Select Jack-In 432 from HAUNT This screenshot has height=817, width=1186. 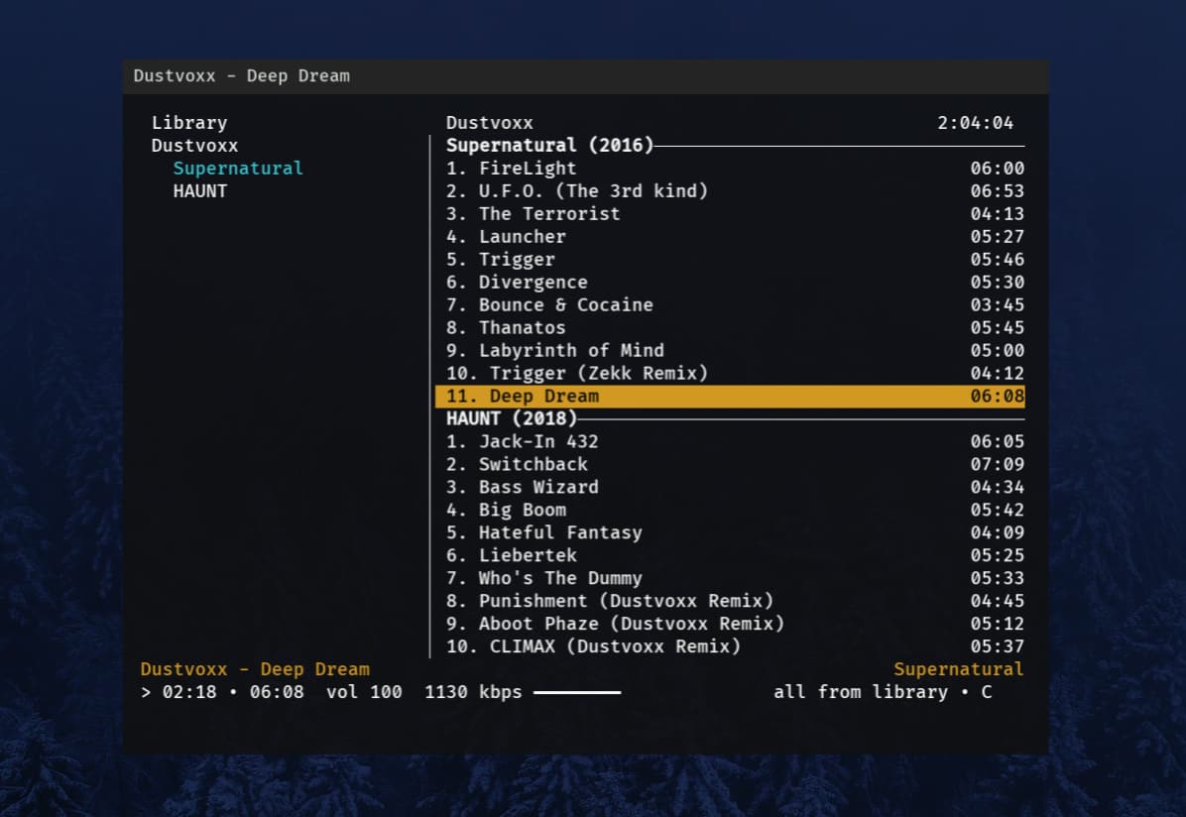tap(537, 441)
